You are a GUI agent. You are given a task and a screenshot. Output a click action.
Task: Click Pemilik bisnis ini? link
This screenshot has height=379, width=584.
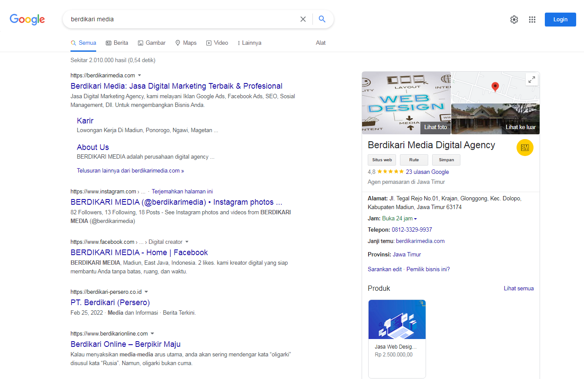tap(428, 269)
